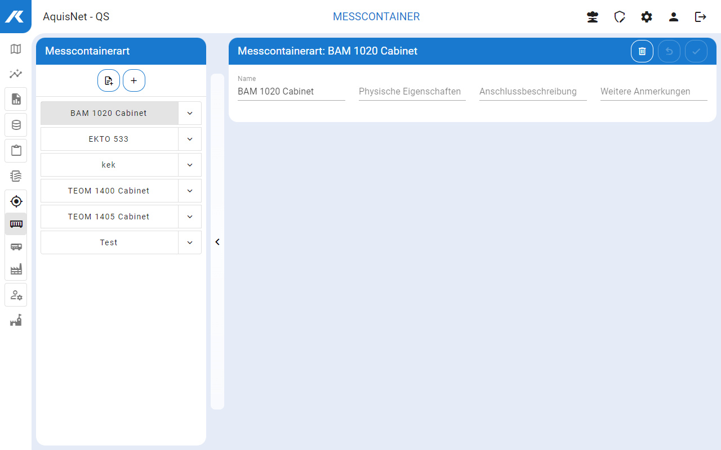Expand the EKTO 533 dropdown arrow
This screenshot has height=450, width=721.
pos(190,139)
